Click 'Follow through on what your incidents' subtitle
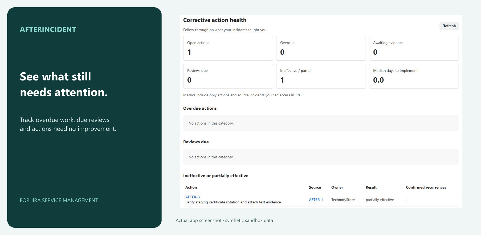This screenshot has height=235, width=481. (x=225, y=30)
